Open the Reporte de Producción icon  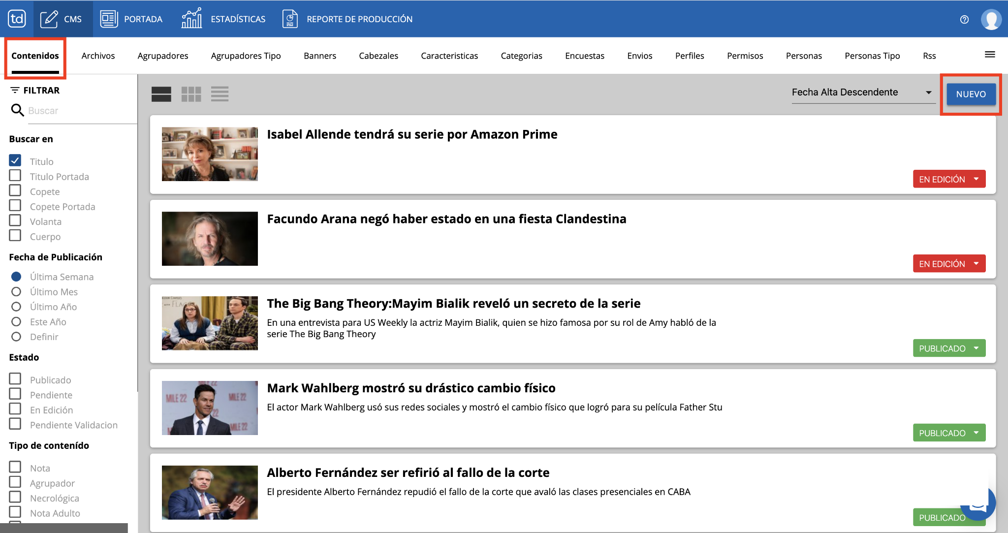click(x=290, y=19)
